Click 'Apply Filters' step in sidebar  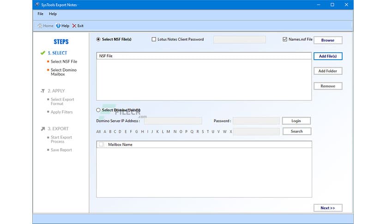pos(61,112)
